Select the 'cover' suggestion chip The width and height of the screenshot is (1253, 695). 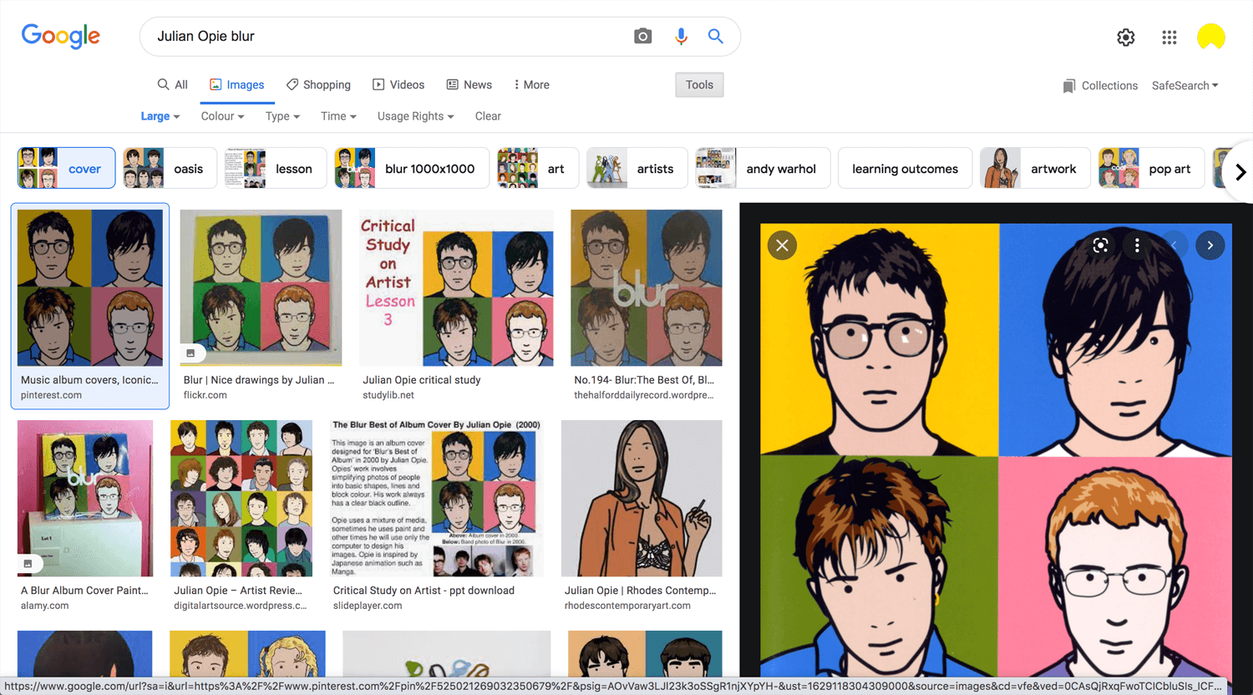pos(67,169)
